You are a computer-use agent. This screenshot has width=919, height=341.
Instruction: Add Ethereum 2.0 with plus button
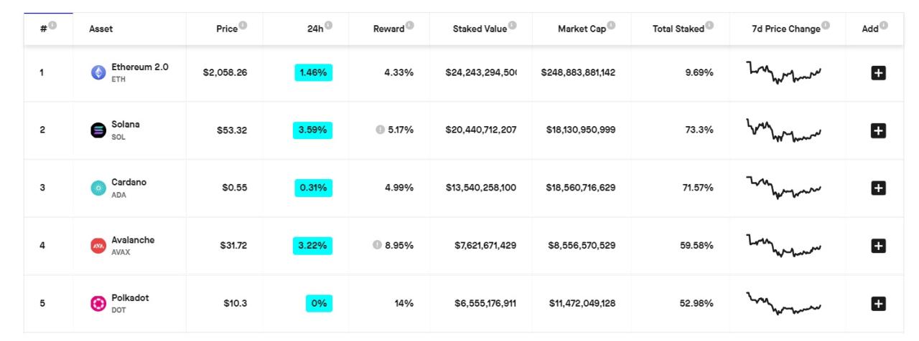point(877,72)
